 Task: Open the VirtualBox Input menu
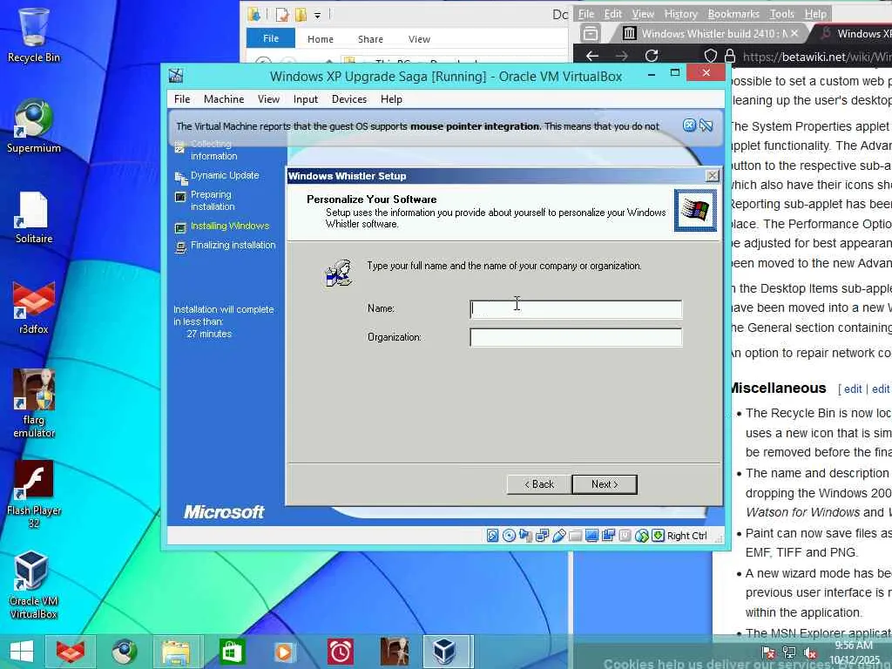(306, 99)
